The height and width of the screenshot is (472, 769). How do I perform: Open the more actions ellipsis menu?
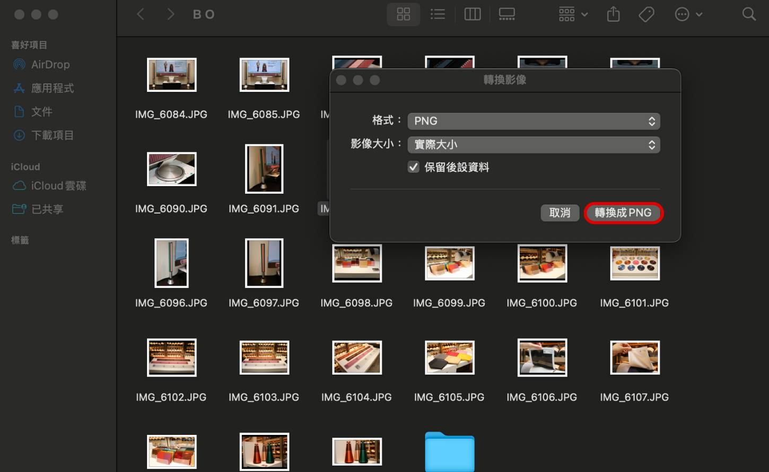pyautogui.click(x=688, y=14)
